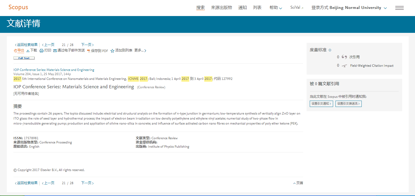Return to search results at top

pyautogui.click(x=26, y=45)
